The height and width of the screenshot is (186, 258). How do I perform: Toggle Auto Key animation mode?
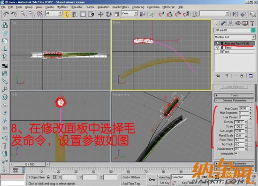point(164,177)
